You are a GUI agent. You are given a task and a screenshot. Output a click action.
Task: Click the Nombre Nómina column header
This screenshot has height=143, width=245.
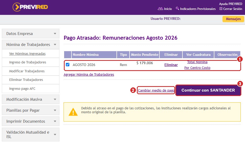click(x=94, y=55)
